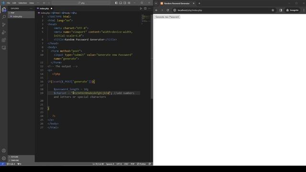
Task: Change PHP language mode
Action: tap(132, 164)
